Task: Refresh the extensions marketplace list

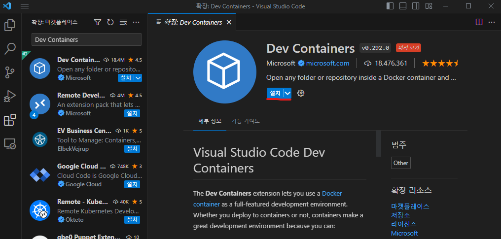Action: tap(110, 22)
